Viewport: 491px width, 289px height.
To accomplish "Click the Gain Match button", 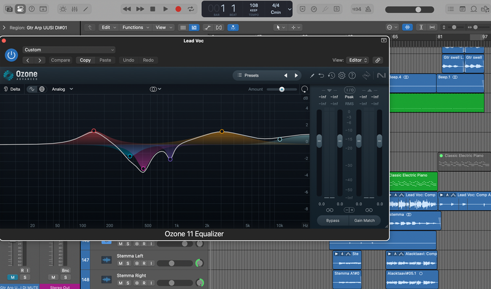I will (364, 220).
